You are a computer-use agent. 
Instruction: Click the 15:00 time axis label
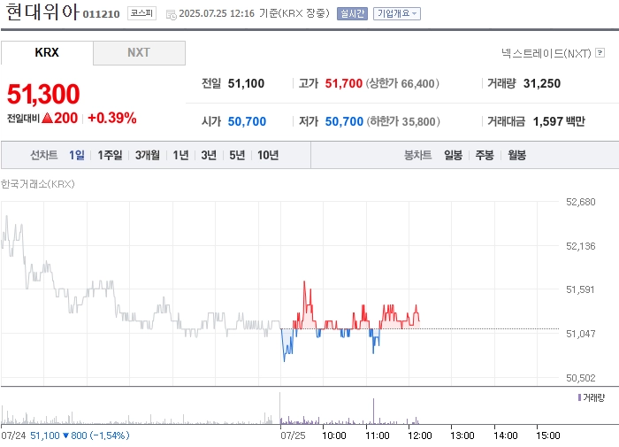coord(548,435)
